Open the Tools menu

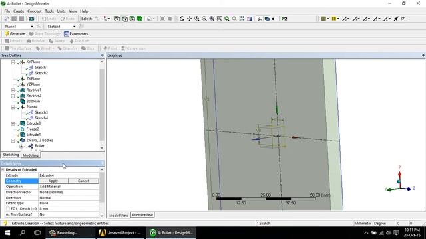[x=49, y=11]
